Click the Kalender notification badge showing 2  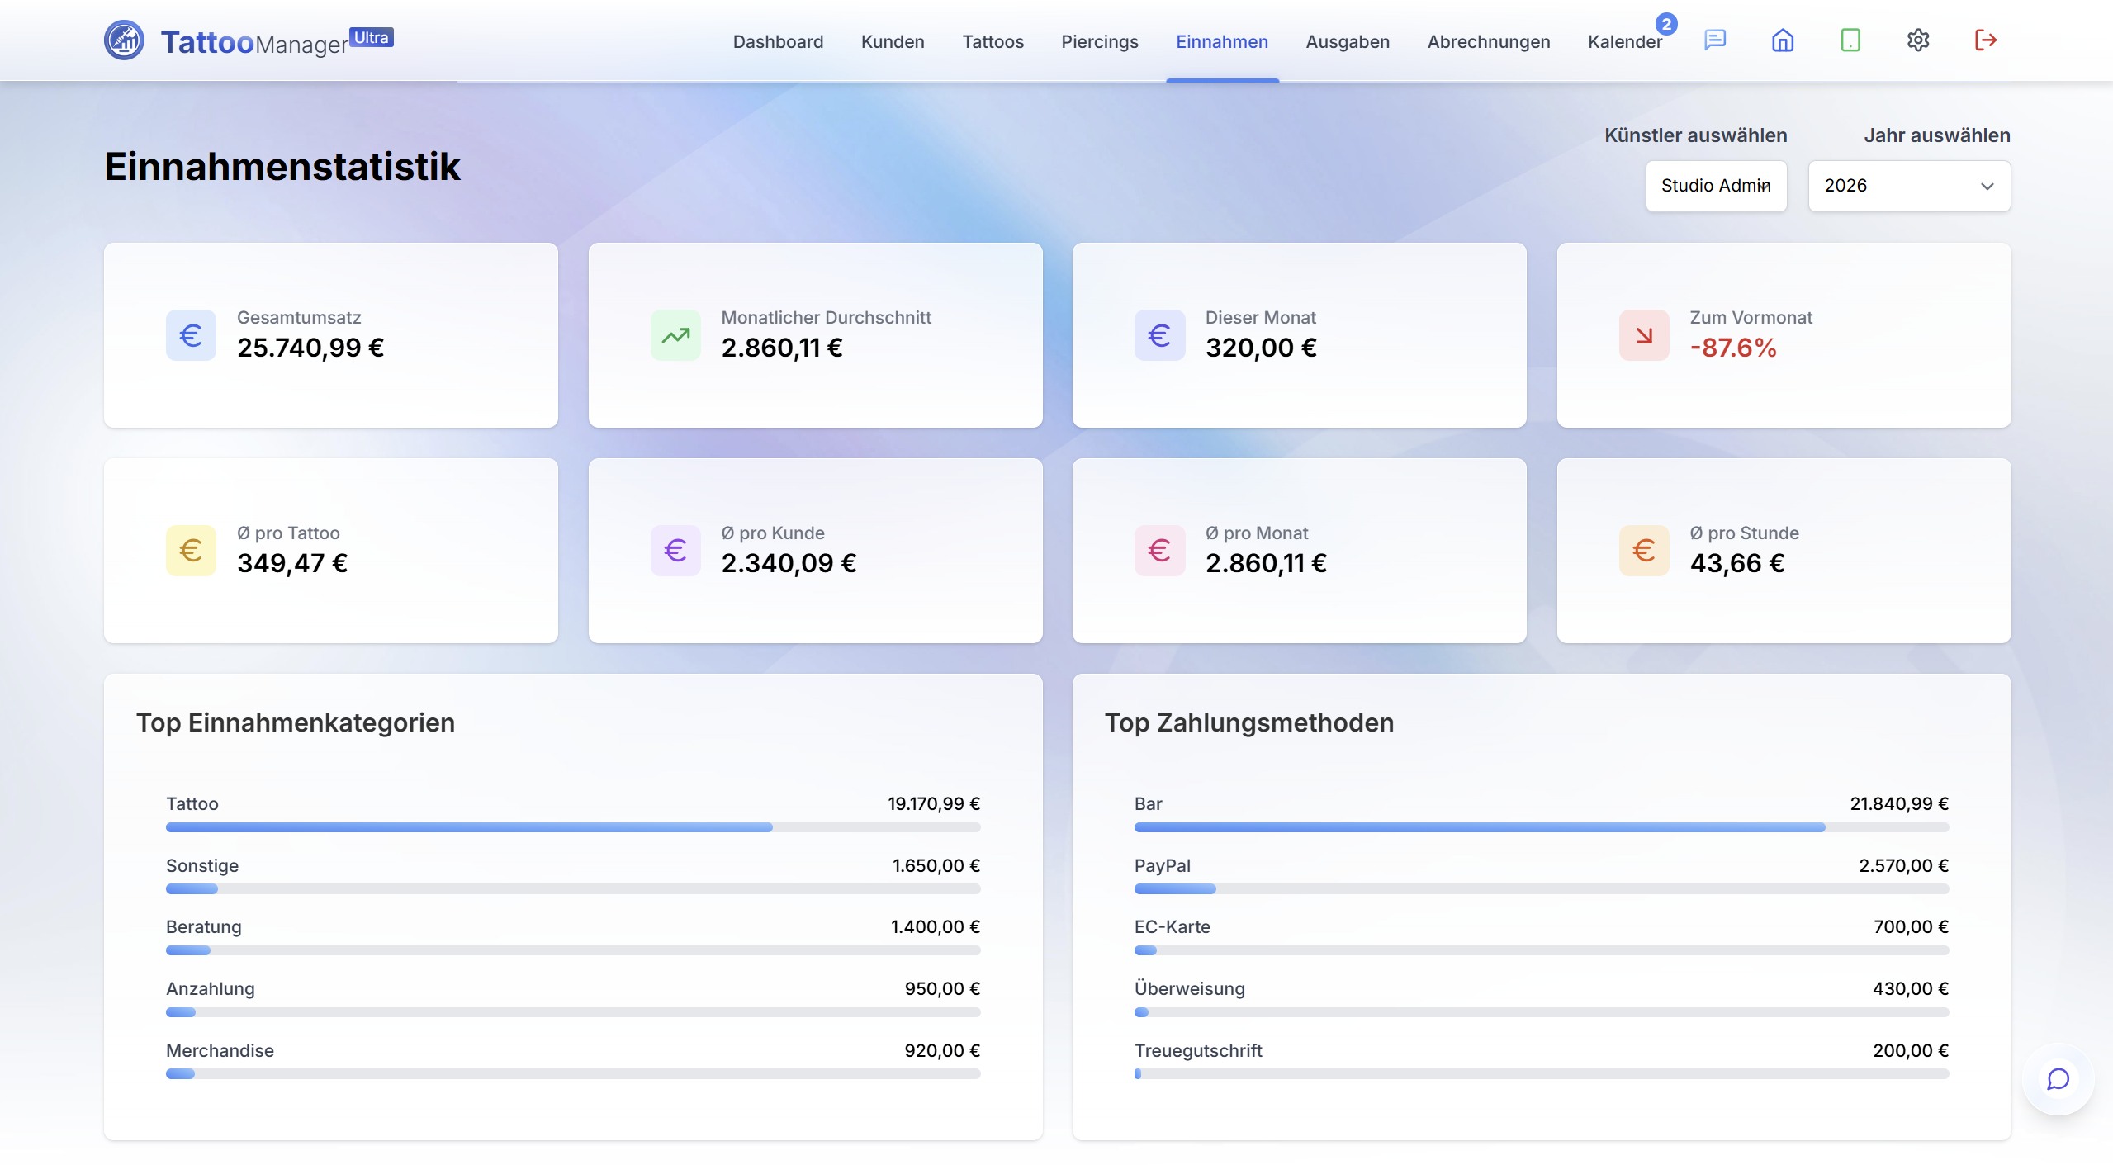1666,24
